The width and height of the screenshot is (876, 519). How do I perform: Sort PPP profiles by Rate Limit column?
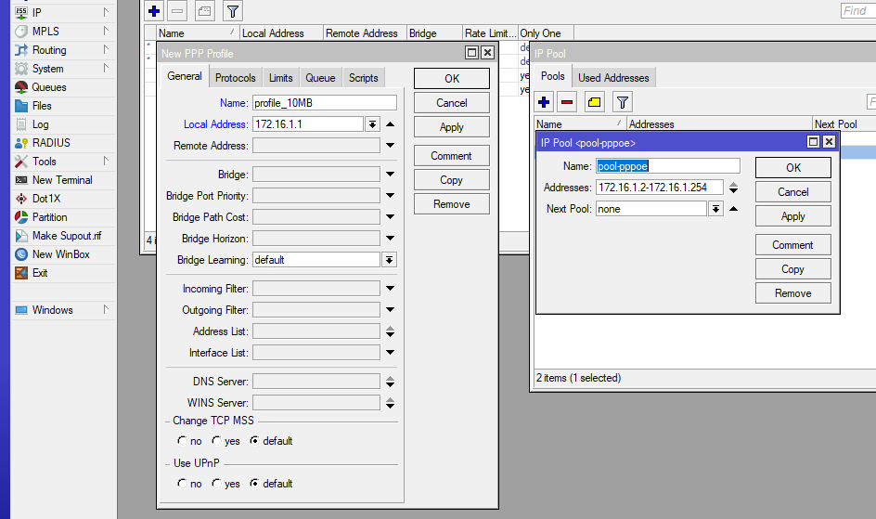[490, 33]
